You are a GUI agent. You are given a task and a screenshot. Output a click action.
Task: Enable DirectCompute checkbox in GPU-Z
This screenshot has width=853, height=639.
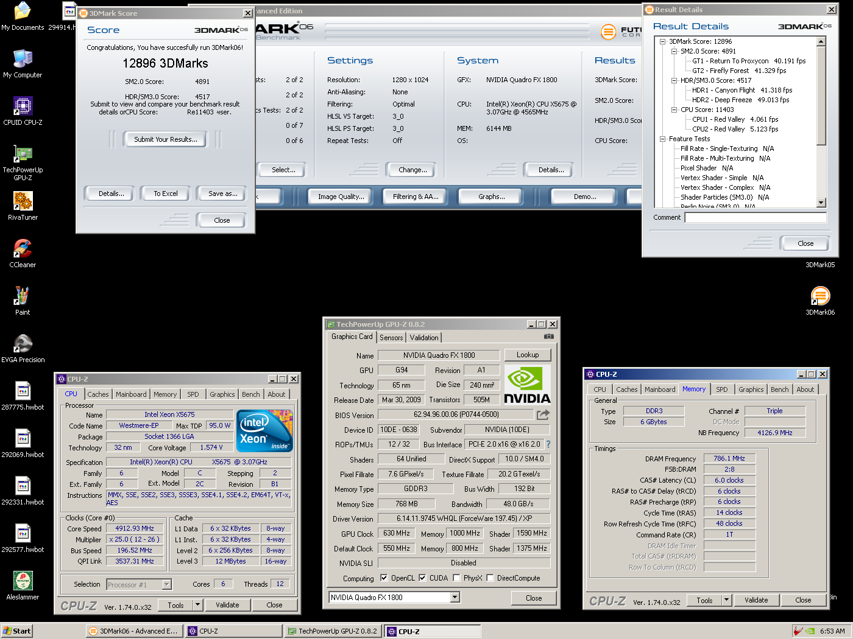click(x=490, y=578)
